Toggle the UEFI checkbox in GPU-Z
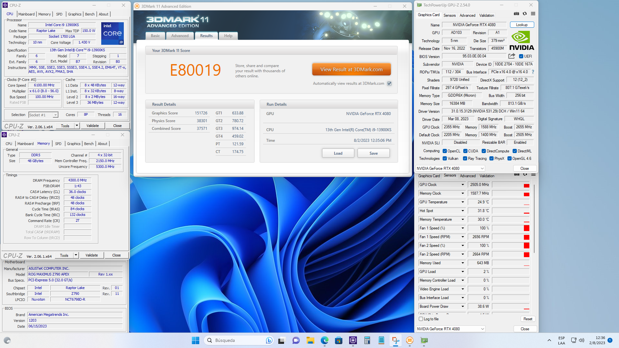The width and height of the screenshot is (619, 348). click(x=521, y=56)
